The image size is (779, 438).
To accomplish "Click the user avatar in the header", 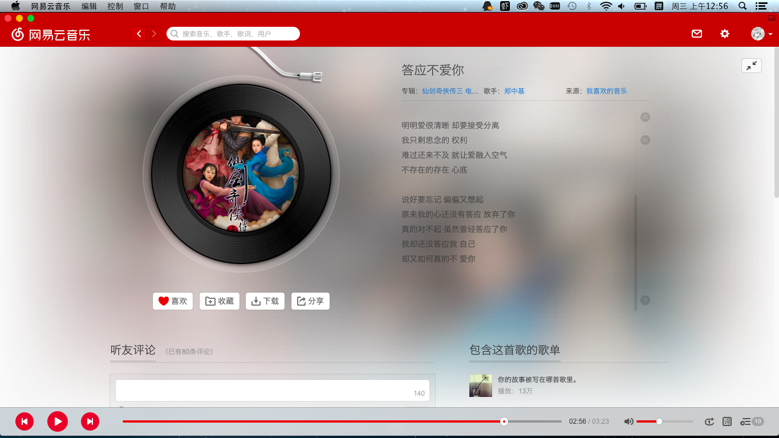I will (758, 34).
